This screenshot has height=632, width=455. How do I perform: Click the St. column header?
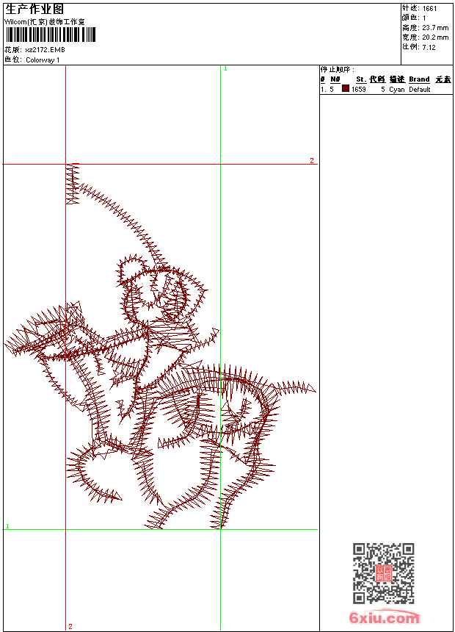pyautogui.click(x=360, y=79)
